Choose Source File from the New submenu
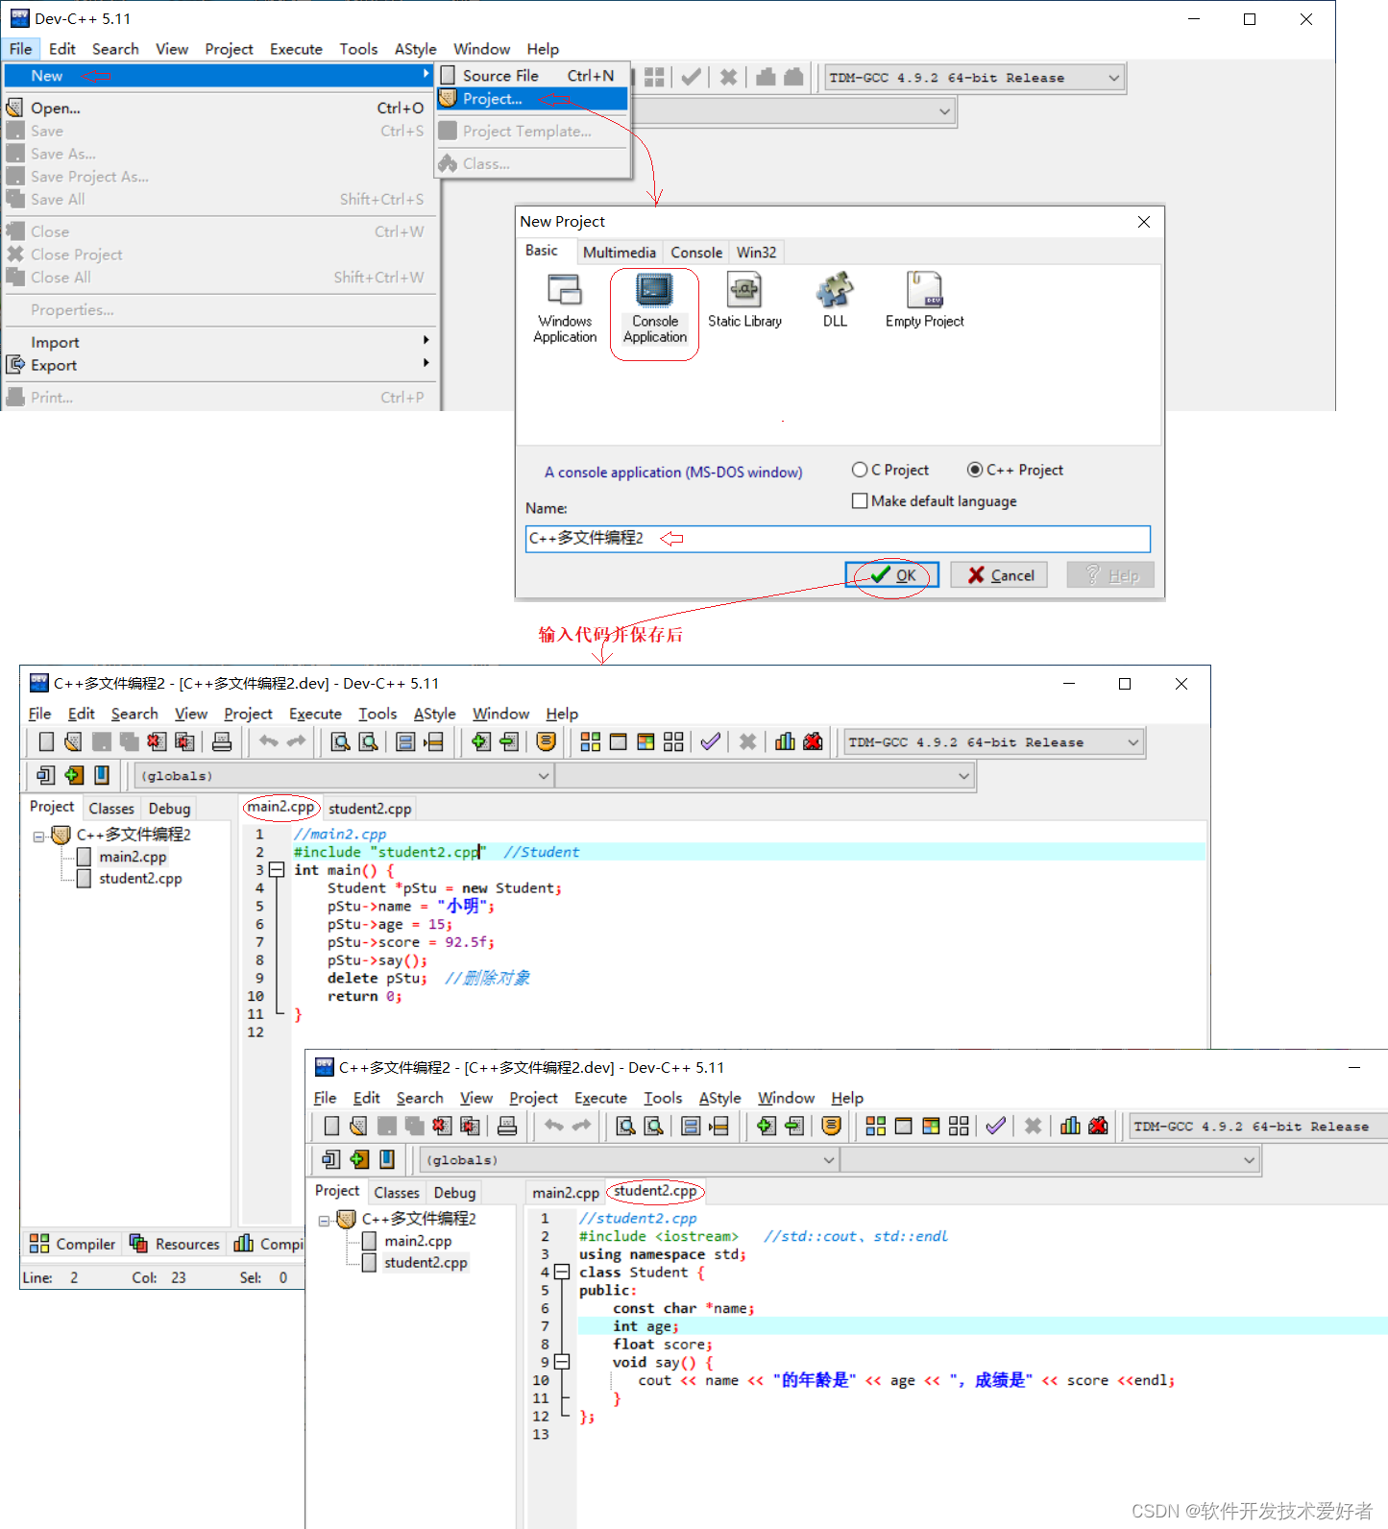 click(x=532, y=76)
